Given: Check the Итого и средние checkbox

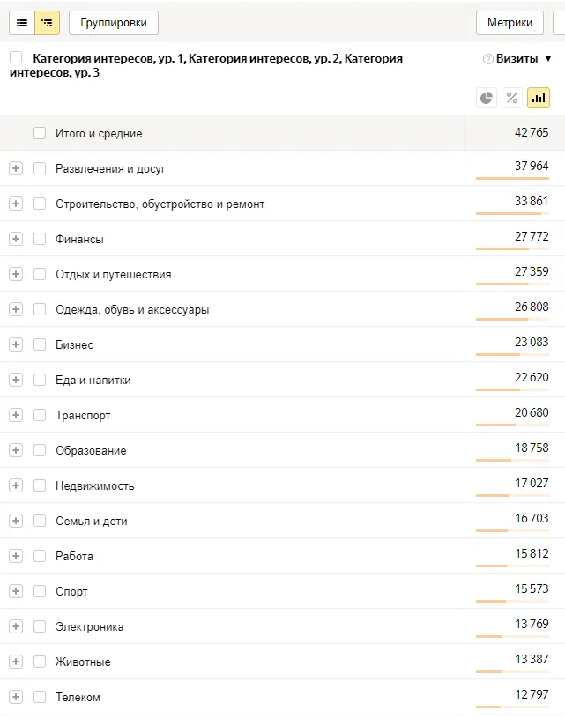Looking at the screenshot, I should tap(40, 133).
